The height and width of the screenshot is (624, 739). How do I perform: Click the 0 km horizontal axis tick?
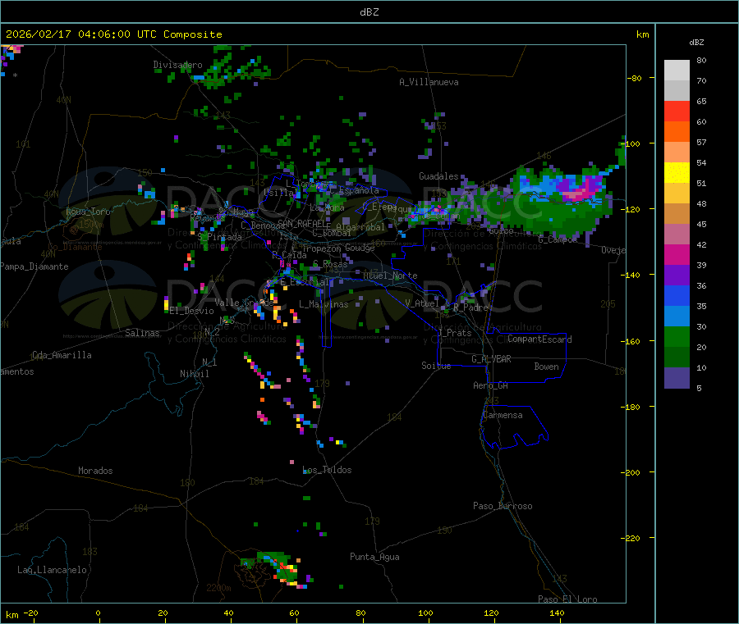(x=98, y=613)
